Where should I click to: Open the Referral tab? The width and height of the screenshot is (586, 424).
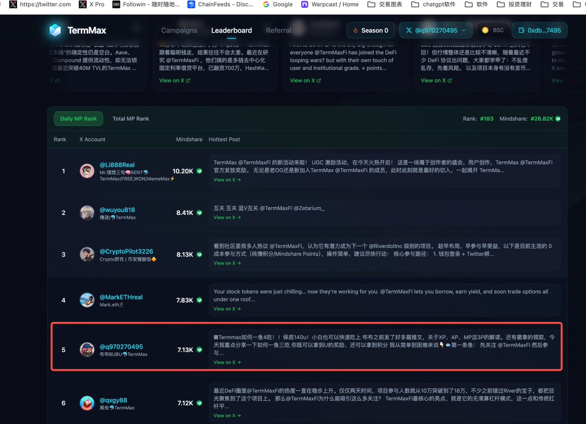coord(278,30)
